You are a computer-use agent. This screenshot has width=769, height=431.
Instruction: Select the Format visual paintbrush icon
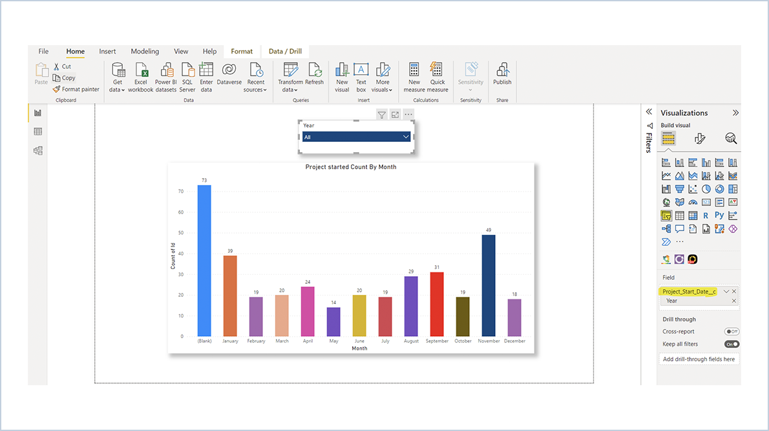(699, 138)
